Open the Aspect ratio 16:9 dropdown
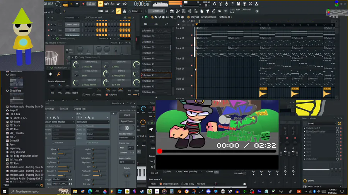 (127, 162)
